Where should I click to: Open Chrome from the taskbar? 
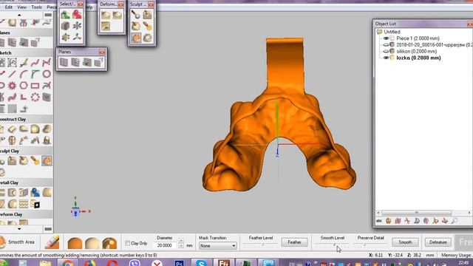[67, 263]
